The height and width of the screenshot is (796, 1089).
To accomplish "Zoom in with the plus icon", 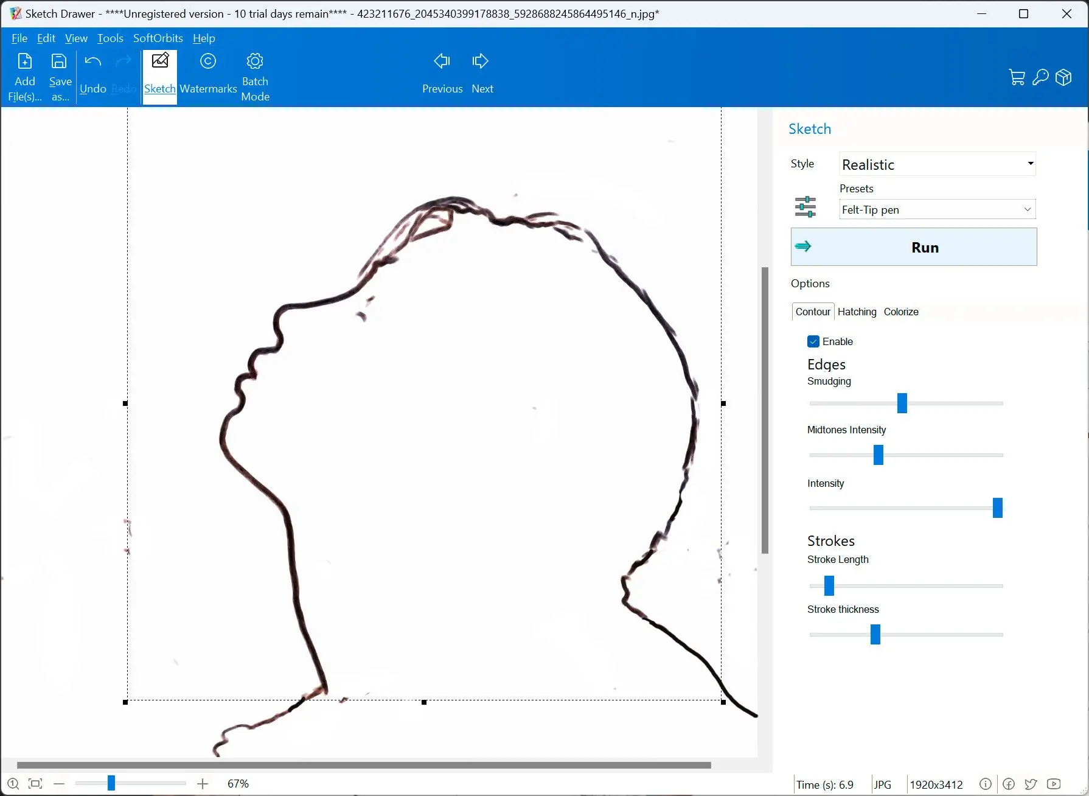I will pyautogui.click(x=203, y=784).
